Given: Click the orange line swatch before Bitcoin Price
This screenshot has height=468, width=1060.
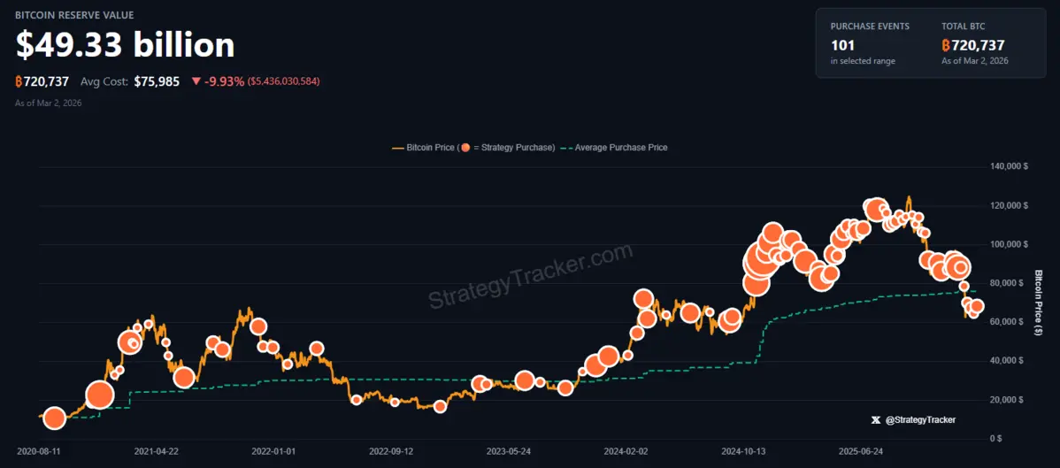Looking at the screenshot, I should pos(397,148).
